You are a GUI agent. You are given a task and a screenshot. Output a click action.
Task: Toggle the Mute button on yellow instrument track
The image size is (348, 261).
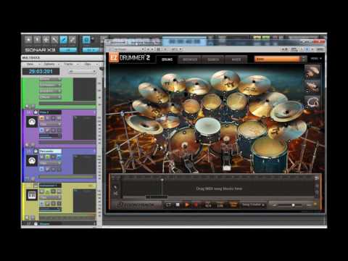42,191
